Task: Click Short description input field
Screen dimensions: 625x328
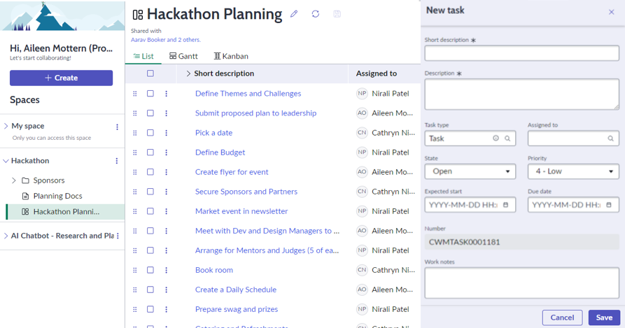Action: pos(521,53)
